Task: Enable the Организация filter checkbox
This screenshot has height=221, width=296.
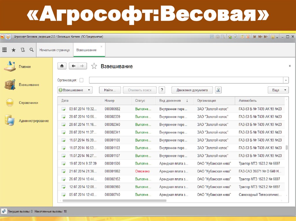Action: pos(82,80)
